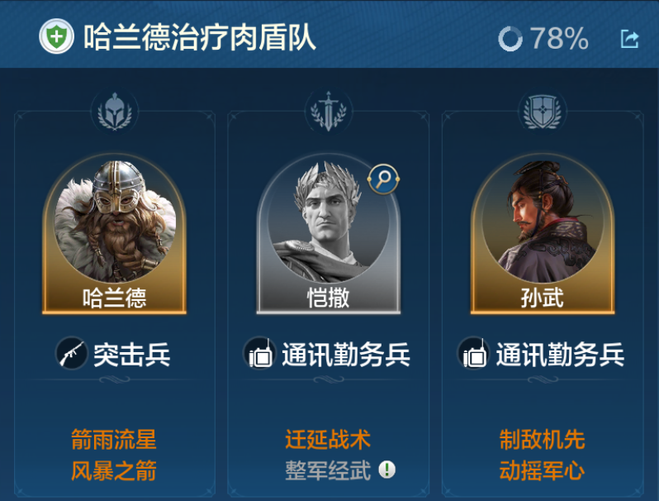This screenshot has height=501, width=659.
Task: Click the helmet emblem above 哈兰德
Action: [114, 112]
